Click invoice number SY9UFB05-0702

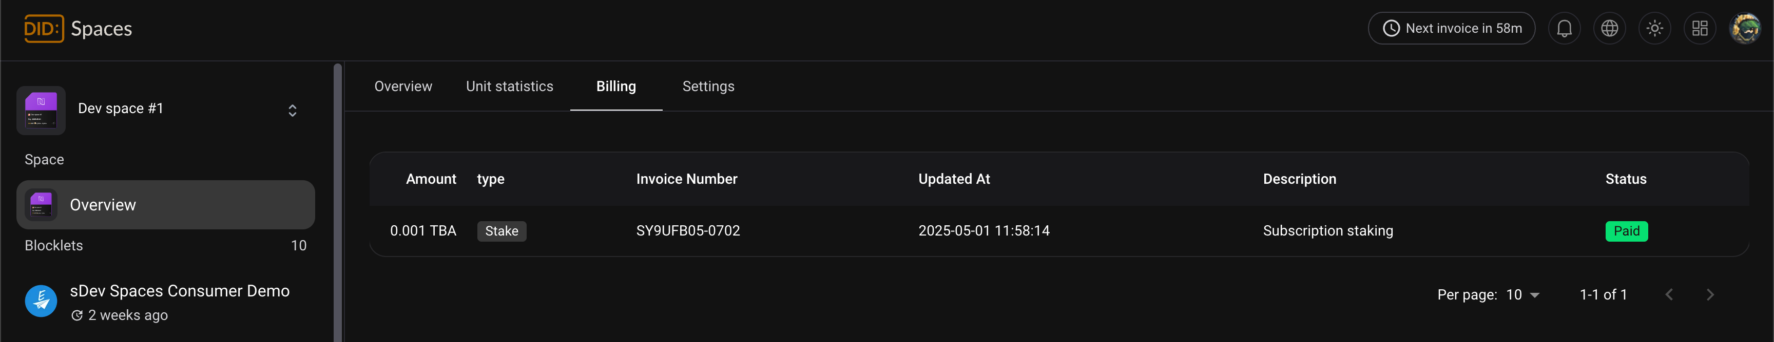(687, 231)
